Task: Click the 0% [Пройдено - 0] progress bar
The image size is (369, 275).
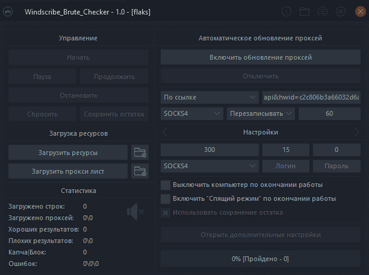Action: pyautogui.click(x=260, y=258)
